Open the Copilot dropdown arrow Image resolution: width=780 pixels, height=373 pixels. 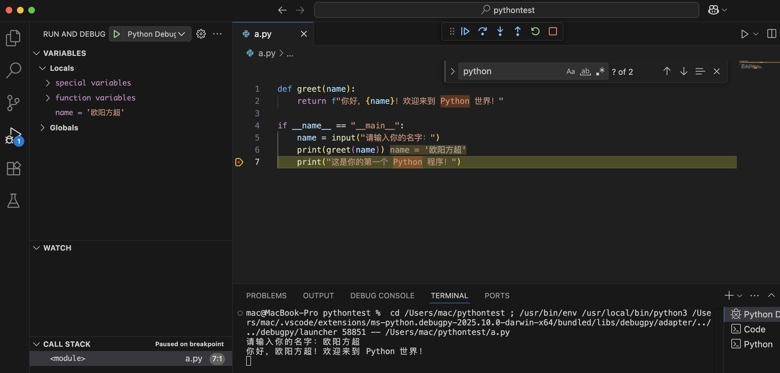[x=725, y=10]
